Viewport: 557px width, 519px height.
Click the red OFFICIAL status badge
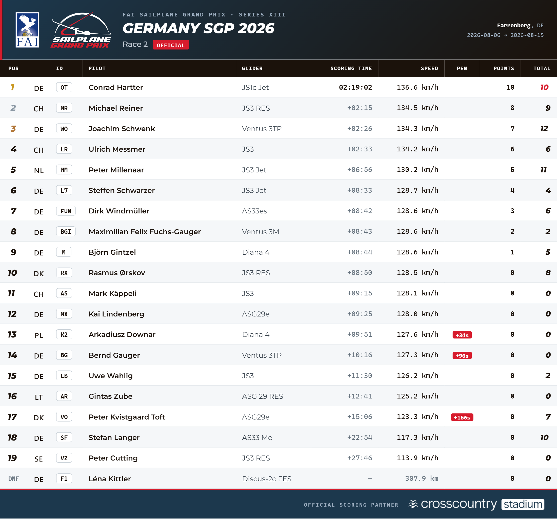[171, 45]
